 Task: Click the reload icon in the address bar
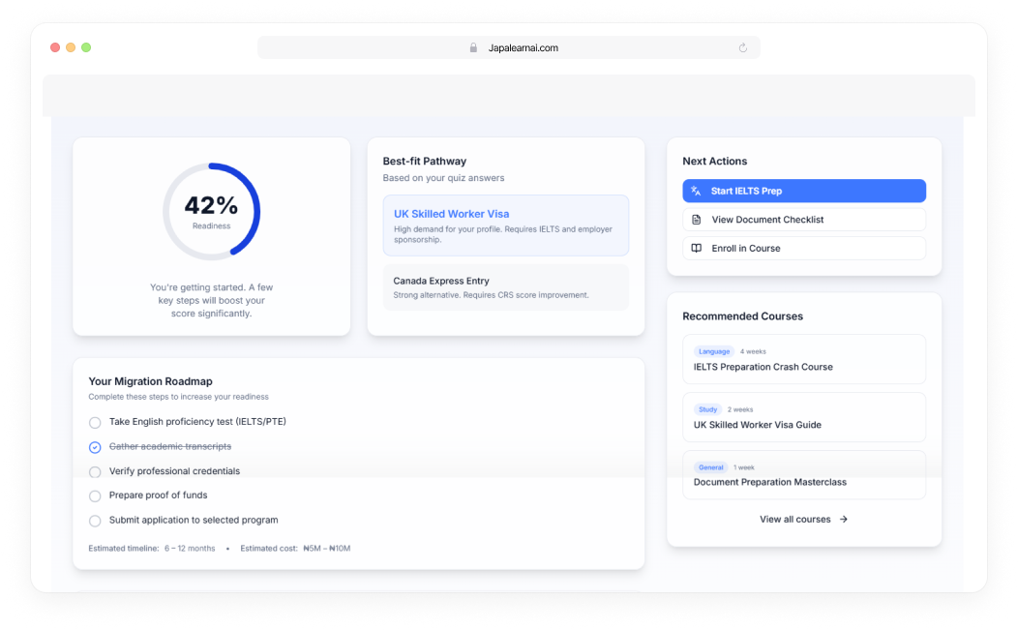click(743, 47)
